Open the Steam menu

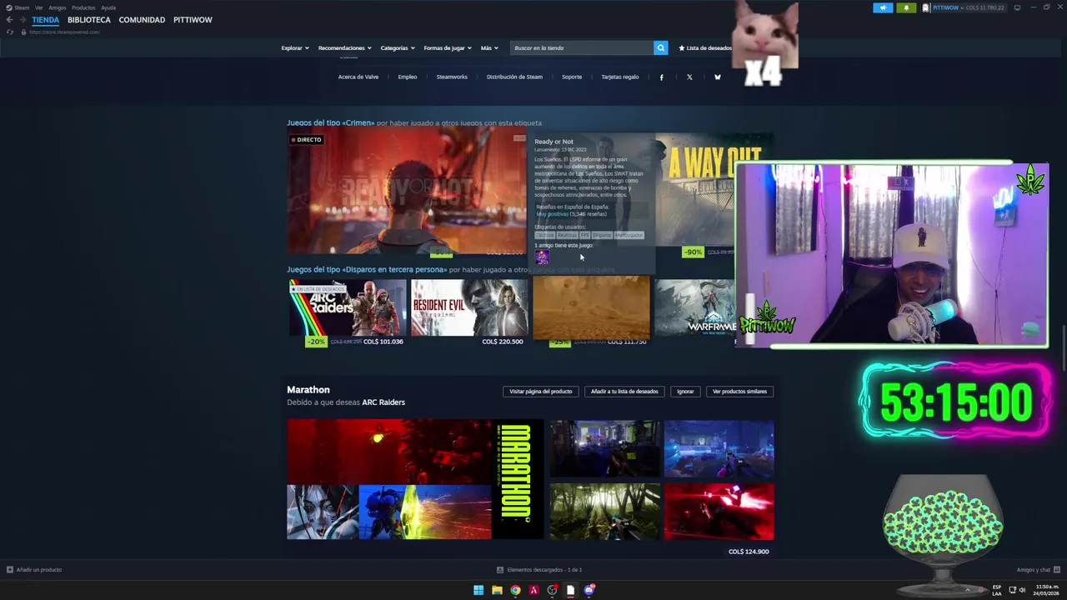(x=22, y=7)
